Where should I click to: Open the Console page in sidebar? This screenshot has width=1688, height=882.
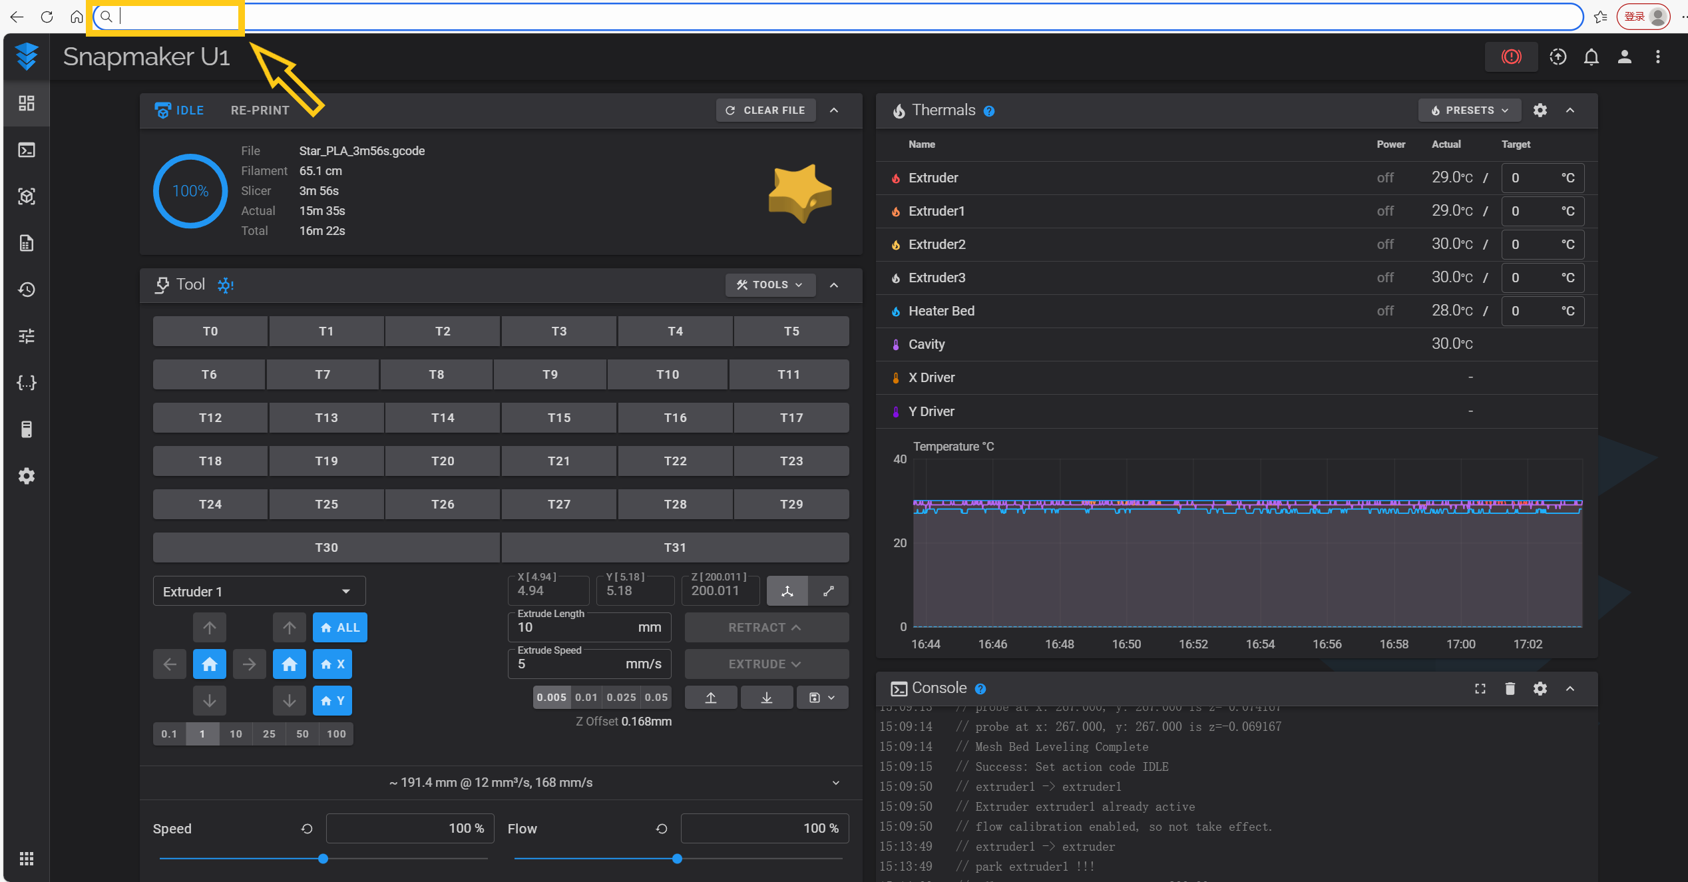27,150
